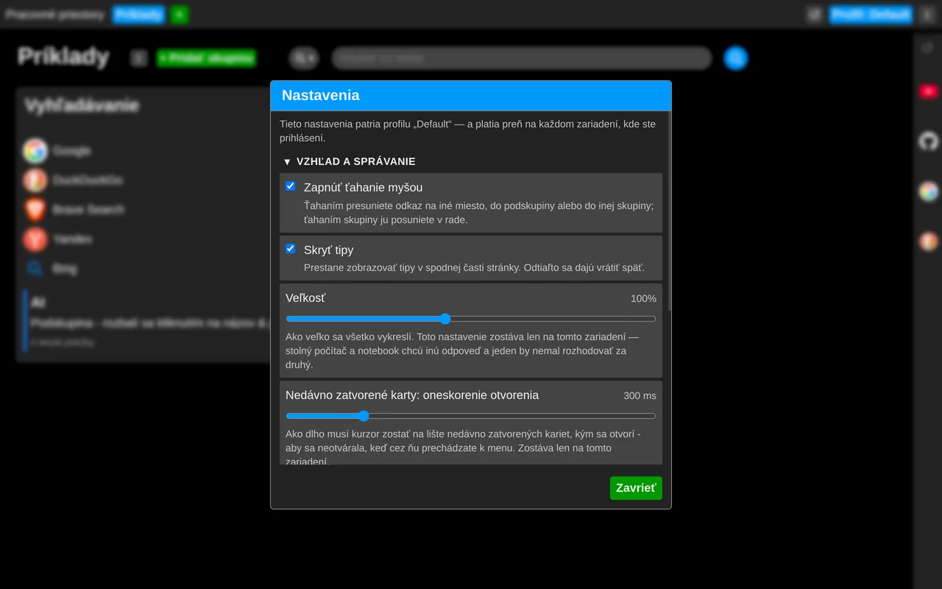Select the Príklady workspace tab
Viewport: 942px width, 589px height.
click(138, 15)
